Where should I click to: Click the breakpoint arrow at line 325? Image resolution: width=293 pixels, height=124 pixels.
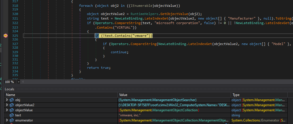tap(6, 36)
